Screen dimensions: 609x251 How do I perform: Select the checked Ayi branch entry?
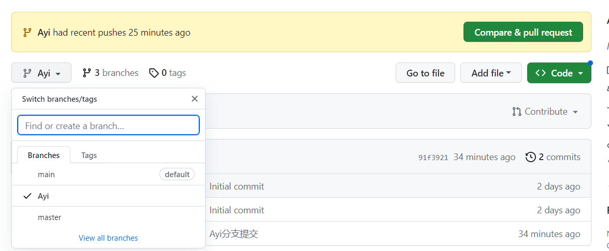point(44,196)
